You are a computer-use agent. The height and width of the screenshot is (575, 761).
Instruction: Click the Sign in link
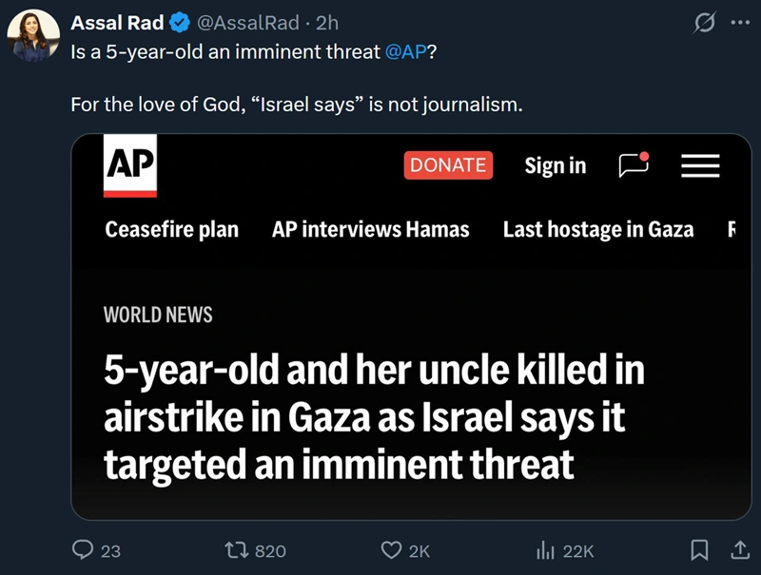[556, 165]
